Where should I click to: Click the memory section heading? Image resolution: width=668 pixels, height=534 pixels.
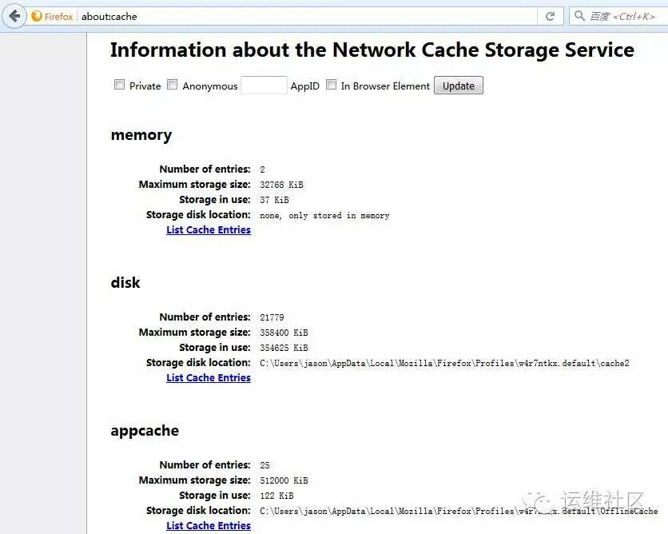click(141, 134)
